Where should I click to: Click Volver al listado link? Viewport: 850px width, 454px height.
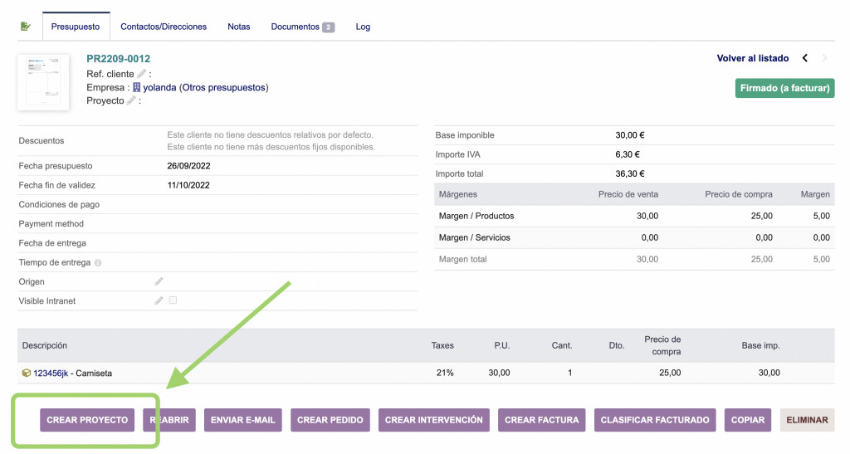point(752,58)
